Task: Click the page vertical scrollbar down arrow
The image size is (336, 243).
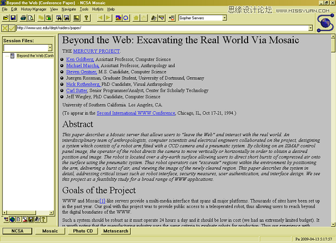Action: pos(333,224)
